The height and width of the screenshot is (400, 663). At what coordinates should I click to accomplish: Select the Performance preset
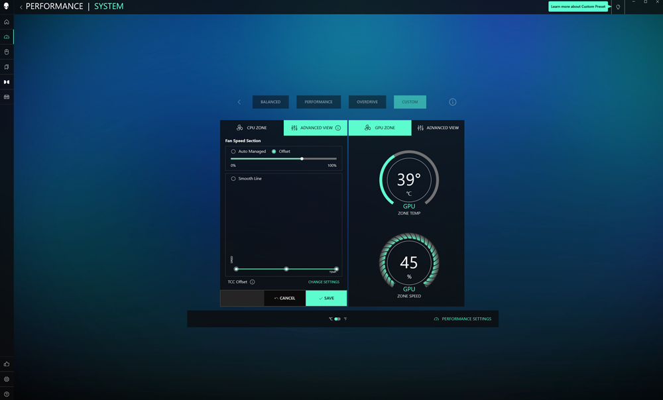(318, 102)
